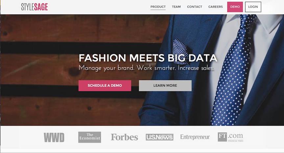The image size is (284, 153).
Task: Click the Manage your brand tagline text
Action: (x=146, y=68)
